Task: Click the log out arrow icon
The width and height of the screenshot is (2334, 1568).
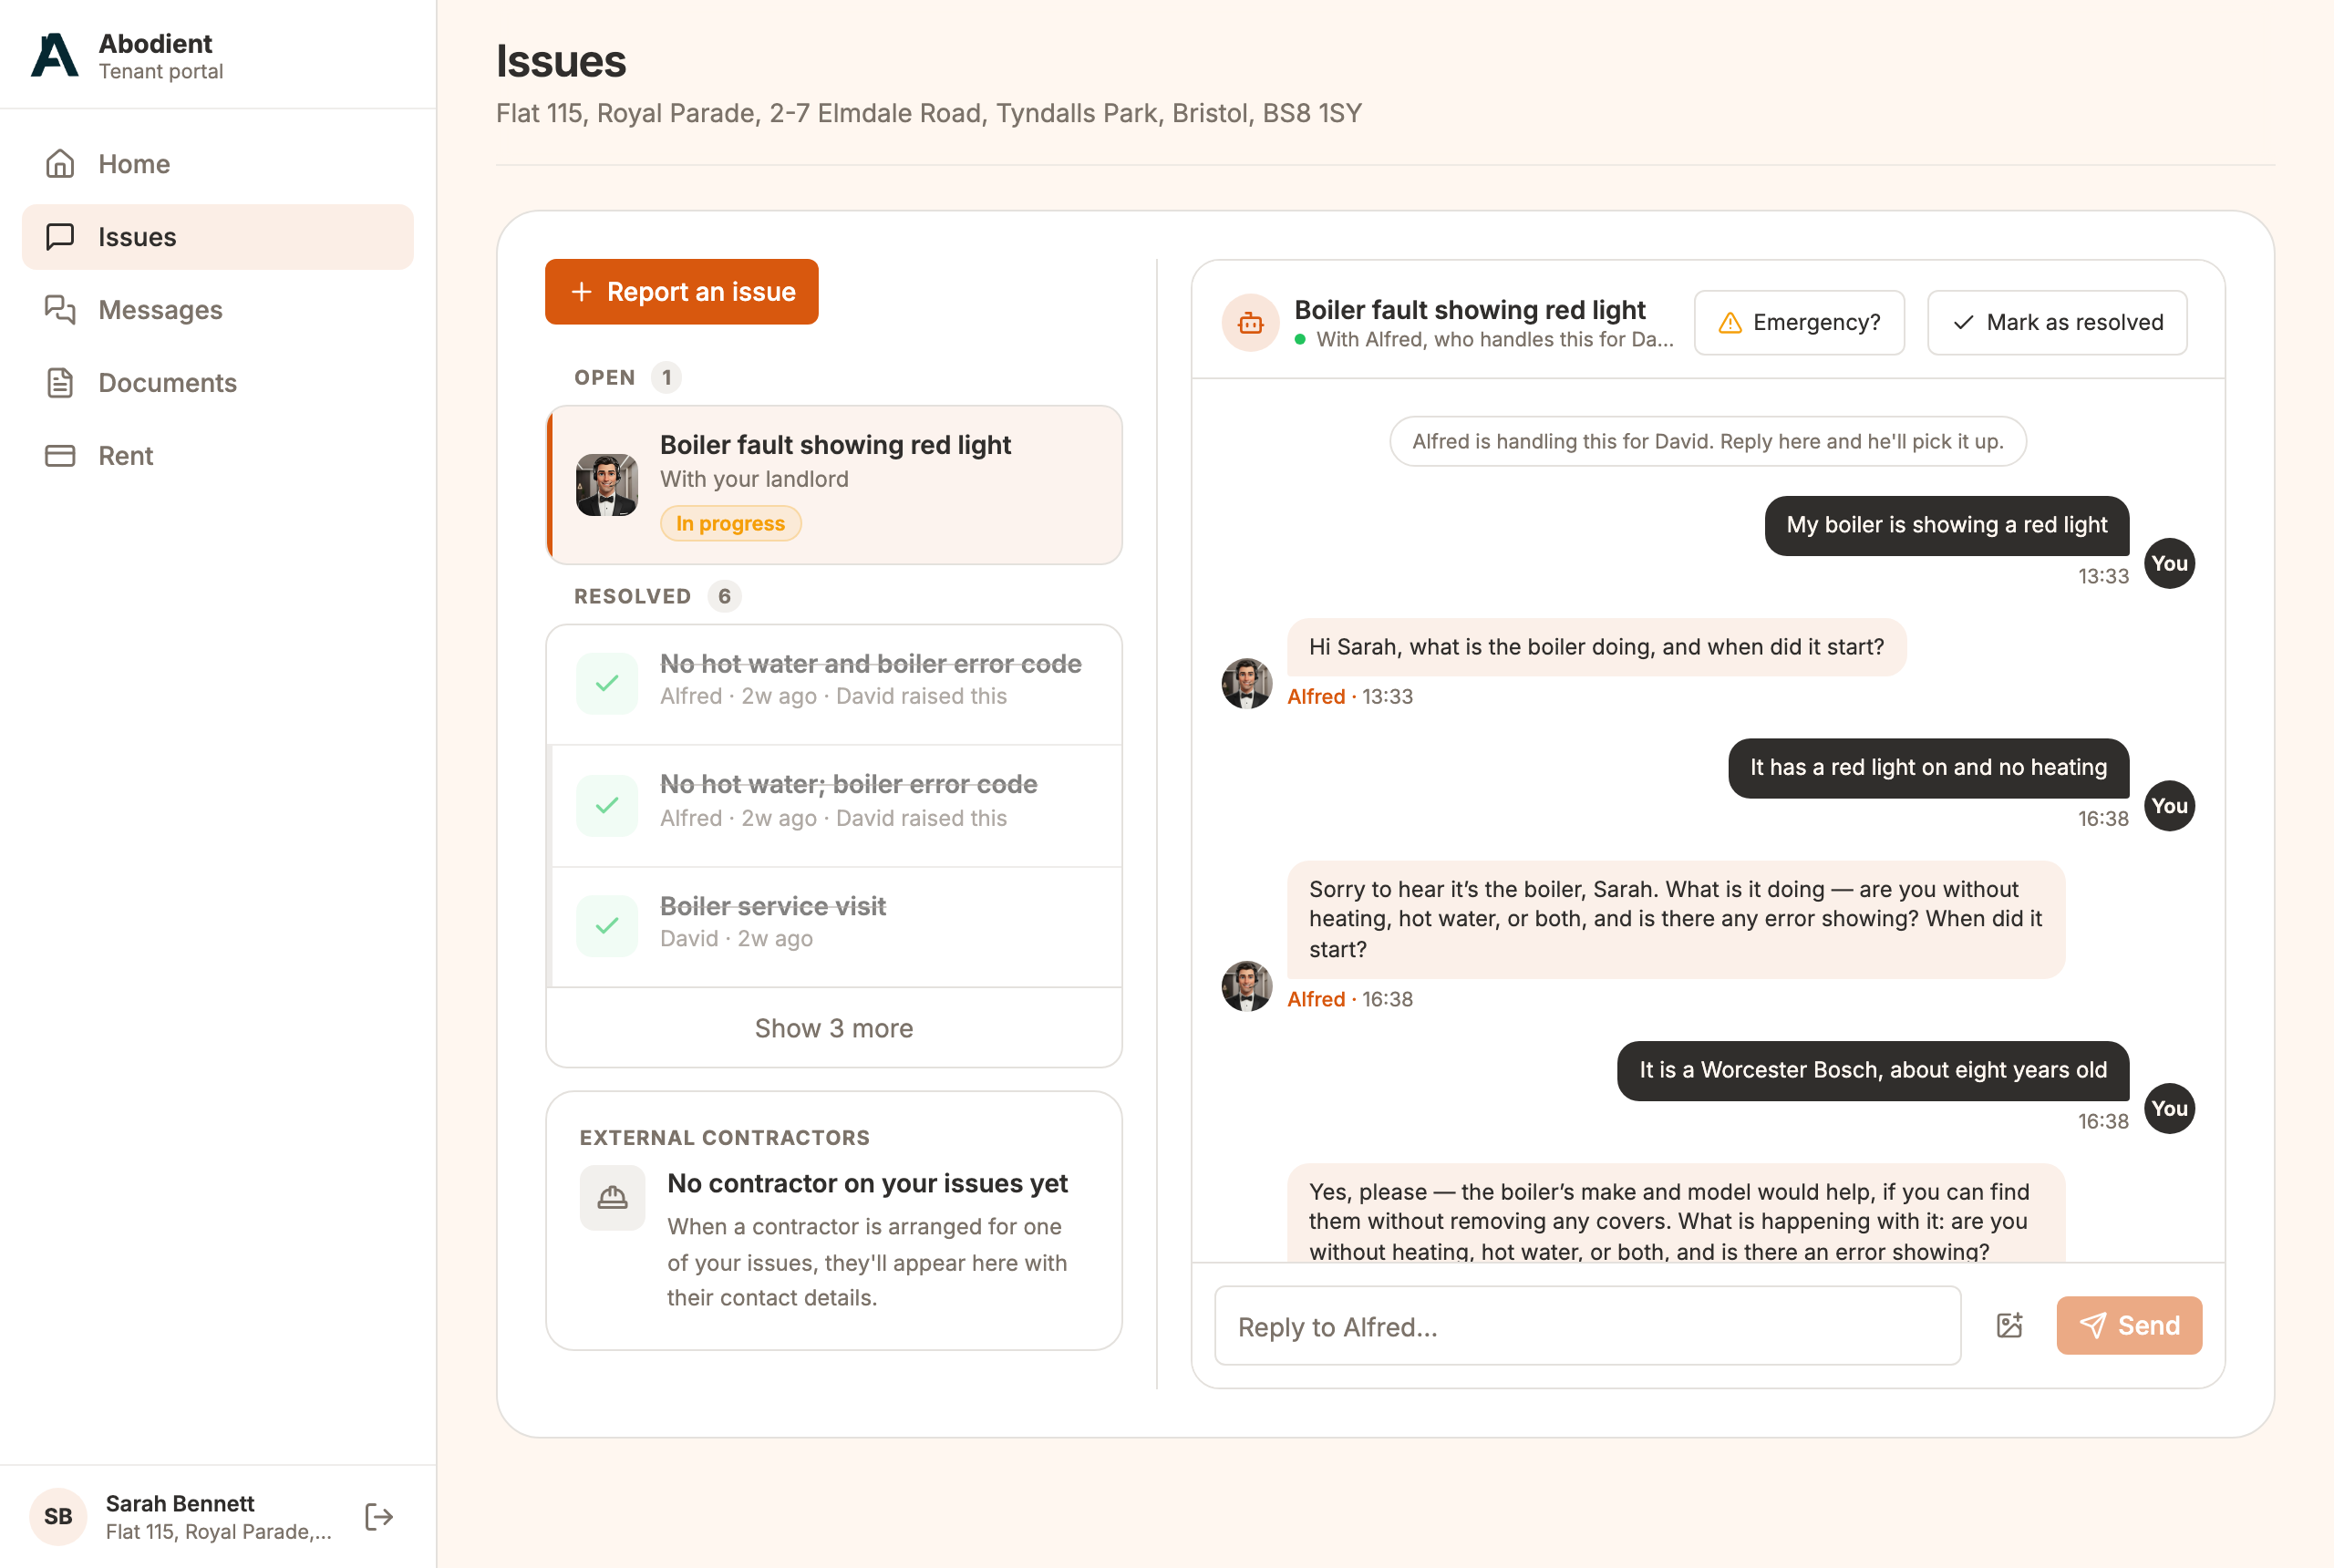Action: [x=379, y=1517]
